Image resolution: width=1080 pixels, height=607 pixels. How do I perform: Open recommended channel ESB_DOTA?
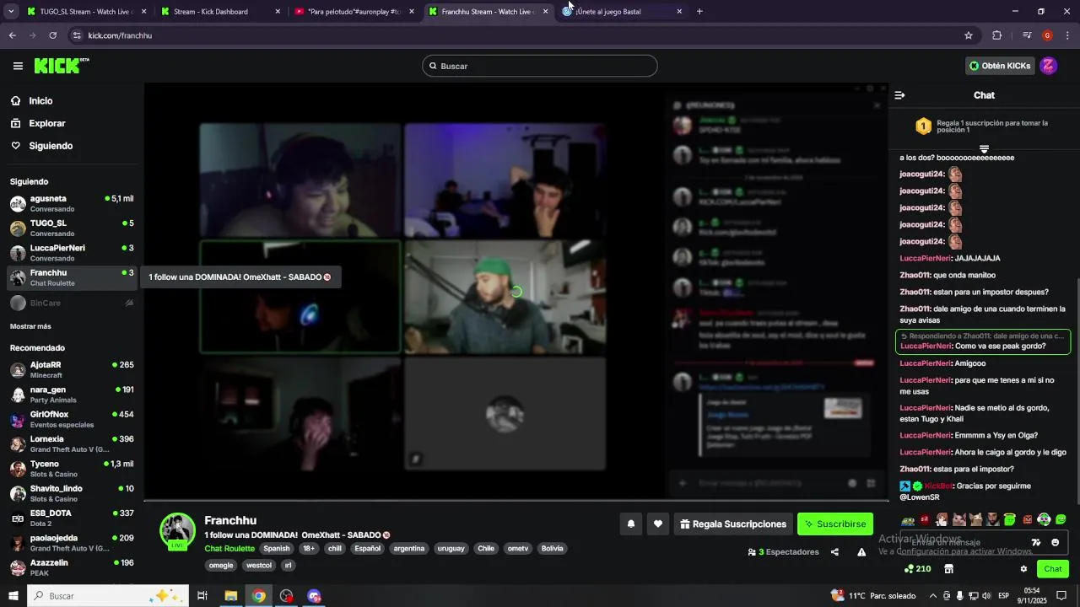coord(72,518)
